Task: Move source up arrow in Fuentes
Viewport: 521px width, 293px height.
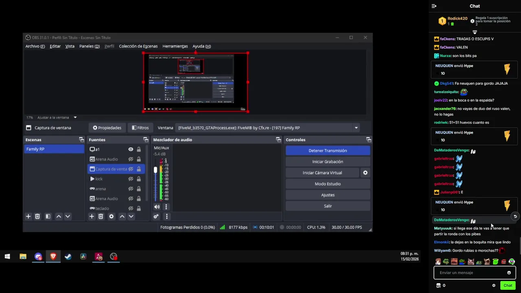Action: point(122,216)
